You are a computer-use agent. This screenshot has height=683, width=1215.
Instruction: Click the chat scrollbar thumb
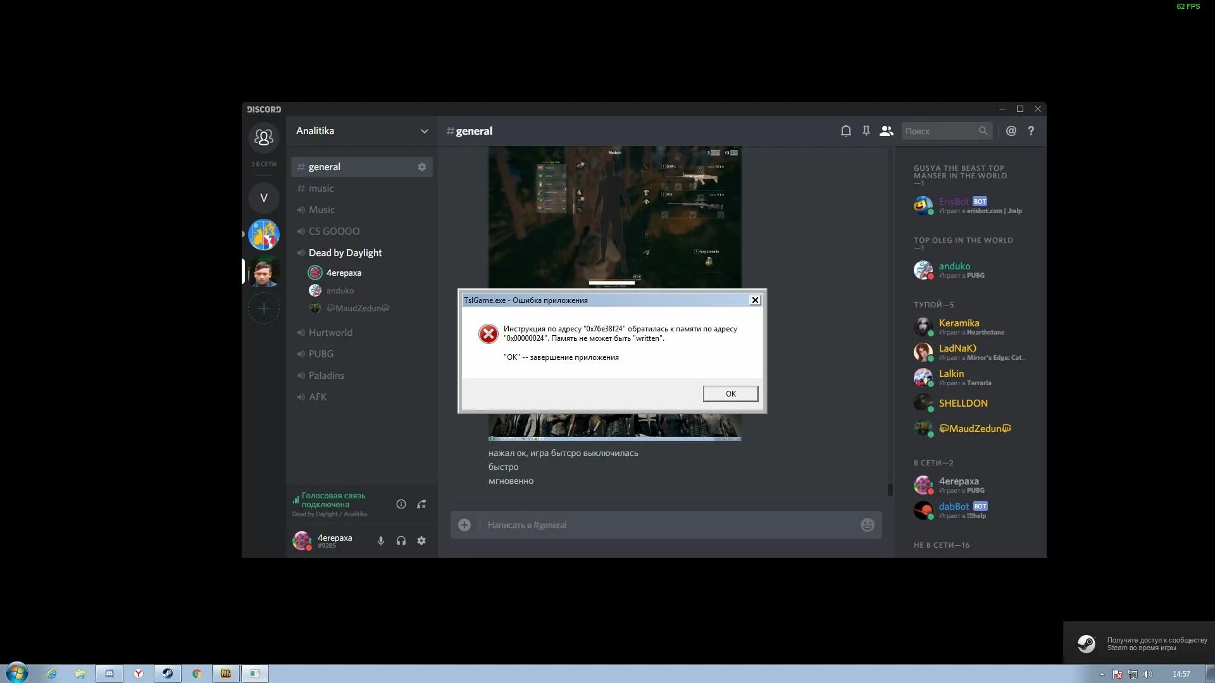(x=890, y=489)
